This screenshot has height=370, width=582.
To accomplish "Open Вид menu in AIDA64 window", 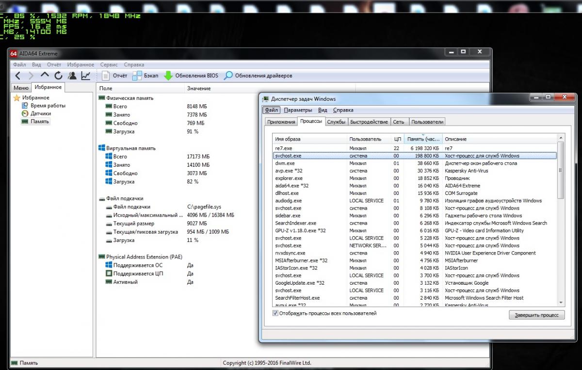I will pyautogui.click(x=36, y=64).
